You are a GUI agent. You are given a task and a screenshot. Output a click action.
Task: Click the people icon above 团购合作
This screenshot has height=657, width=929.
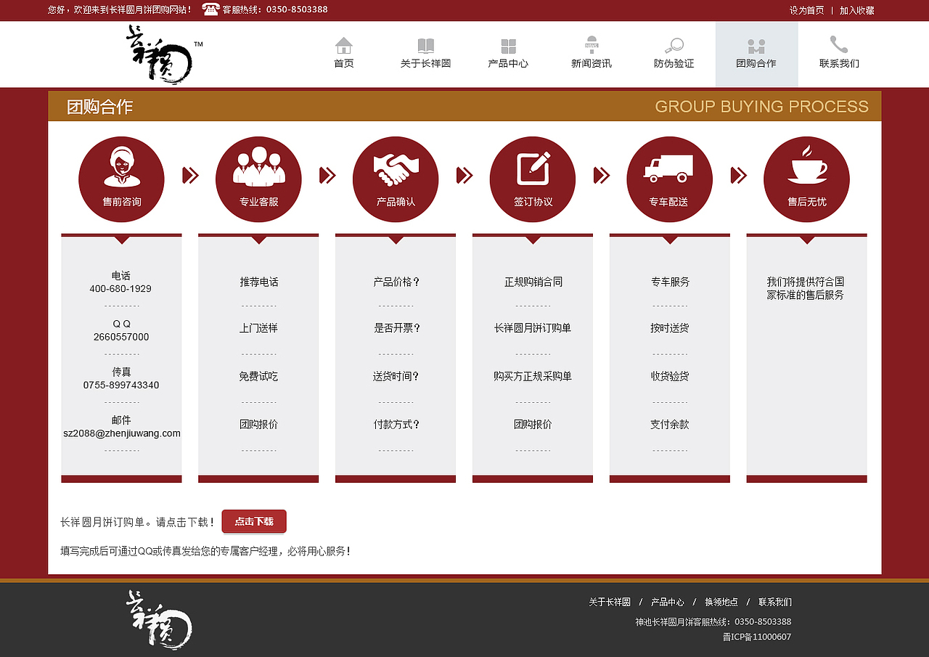[x=756, y=46]
